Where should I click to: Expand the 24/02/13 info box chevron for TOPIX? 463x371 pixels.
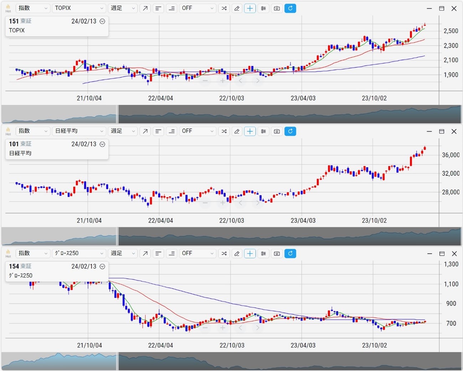coord(102,21)
